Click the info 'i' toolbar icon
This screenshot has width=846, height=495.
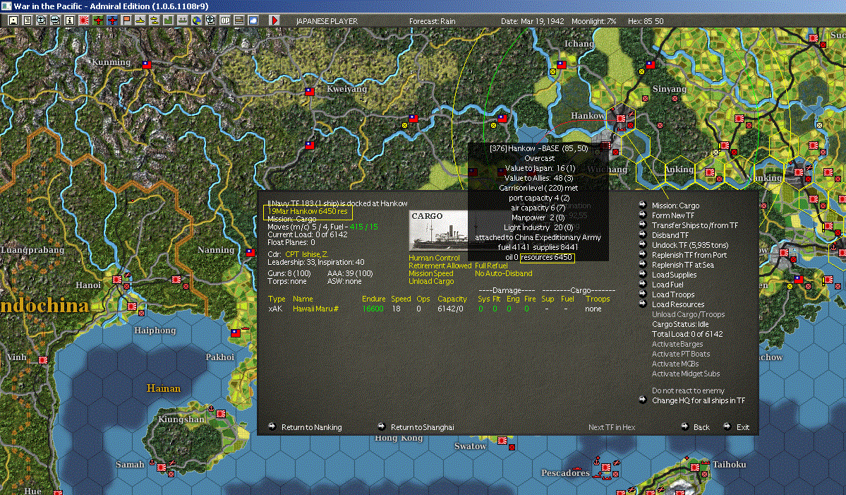[x=70, y=20]
